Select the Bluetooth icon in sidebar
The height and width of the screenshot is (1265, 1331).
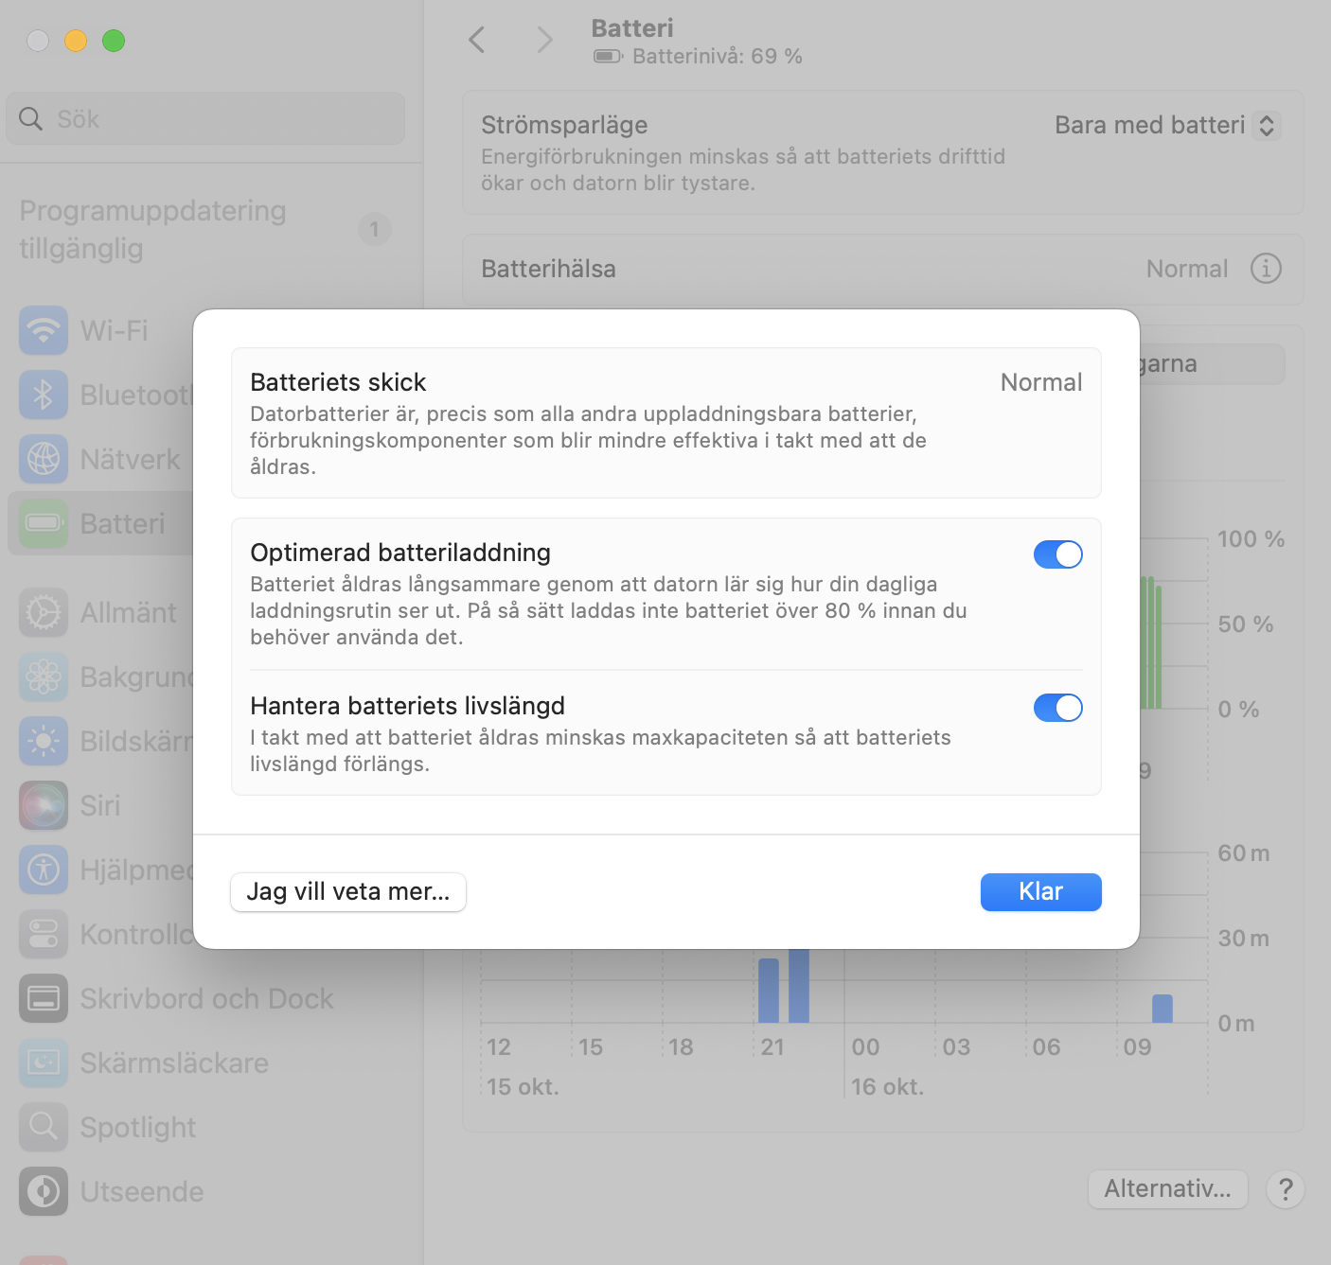click(44, 395)
